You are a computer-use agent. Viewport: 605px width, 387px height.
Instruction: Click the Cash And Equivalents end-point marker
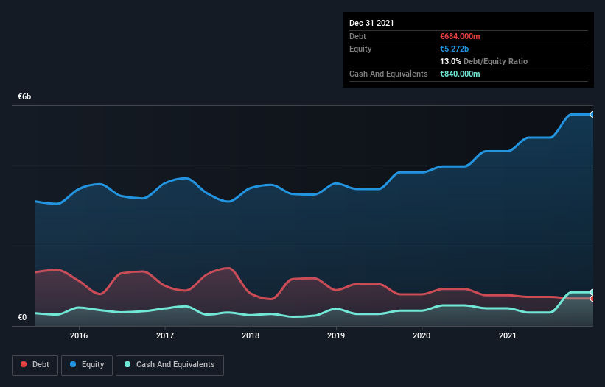coord(592,292)
